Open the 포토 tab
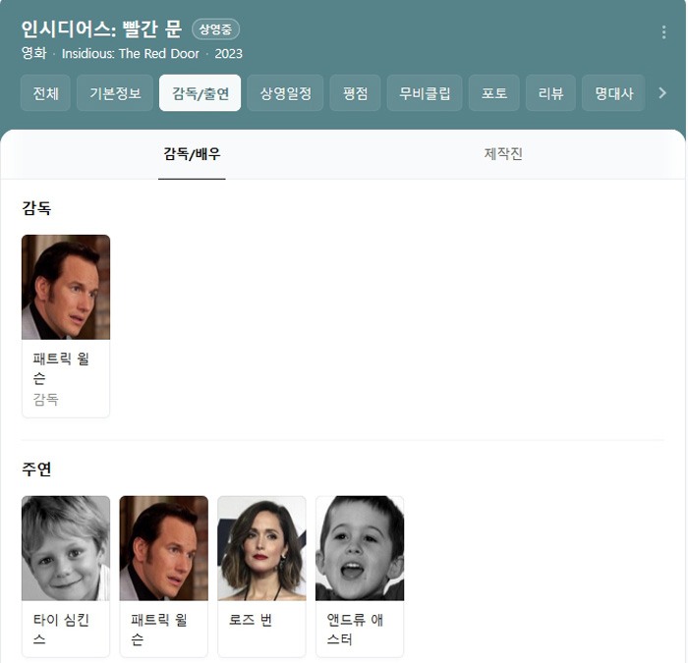 (x=494, y=93)
